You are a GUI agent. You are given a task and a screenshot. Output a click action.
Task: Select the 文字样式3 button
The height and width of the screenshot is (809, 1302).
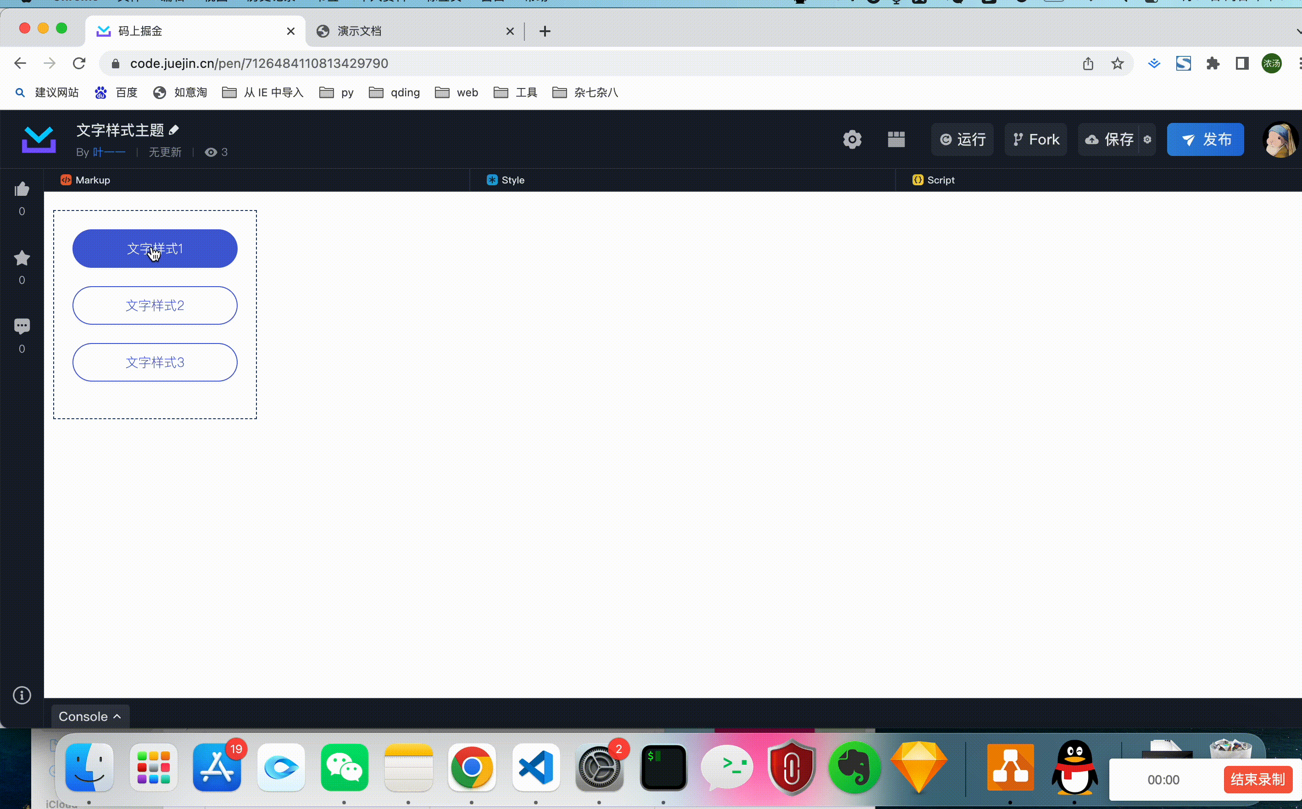point(155,362)
